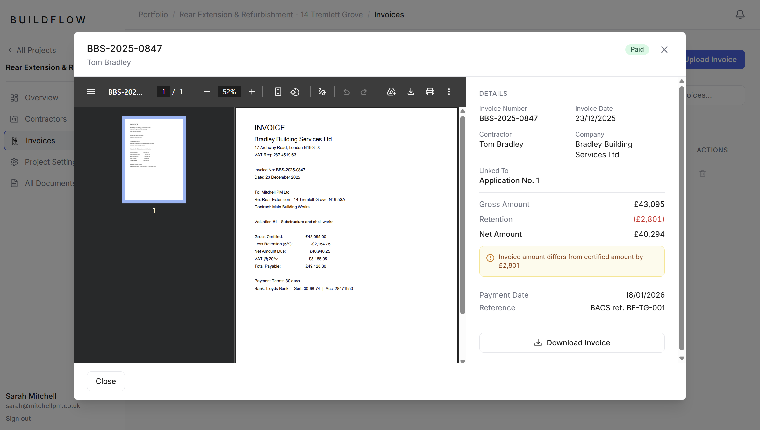This screenshot has width=760, height=430.
Task: Click the details panel scroll down arrow
Action: [682, 358]
